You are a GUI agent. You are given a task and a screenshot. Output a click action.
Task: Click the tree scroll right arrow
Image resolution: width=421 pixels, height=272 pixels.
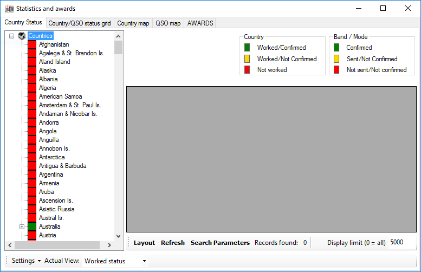pos(109,245)
